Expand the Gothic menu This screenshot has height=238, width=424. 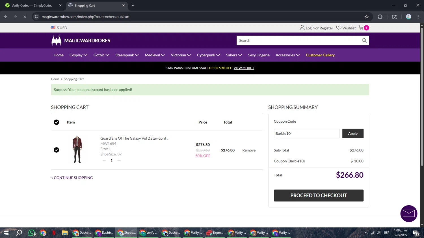click(x=101, y=55)
